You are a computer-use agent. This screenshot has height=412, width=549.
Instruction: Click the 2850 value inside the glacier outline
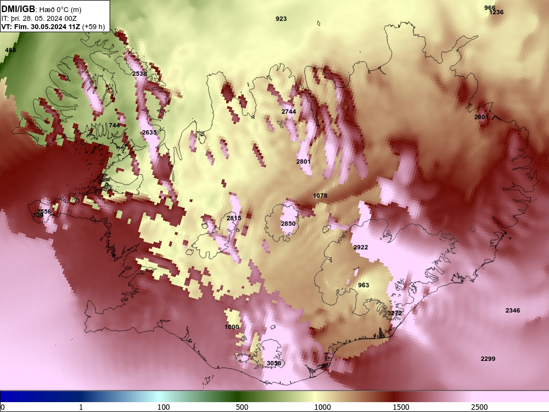288,224
